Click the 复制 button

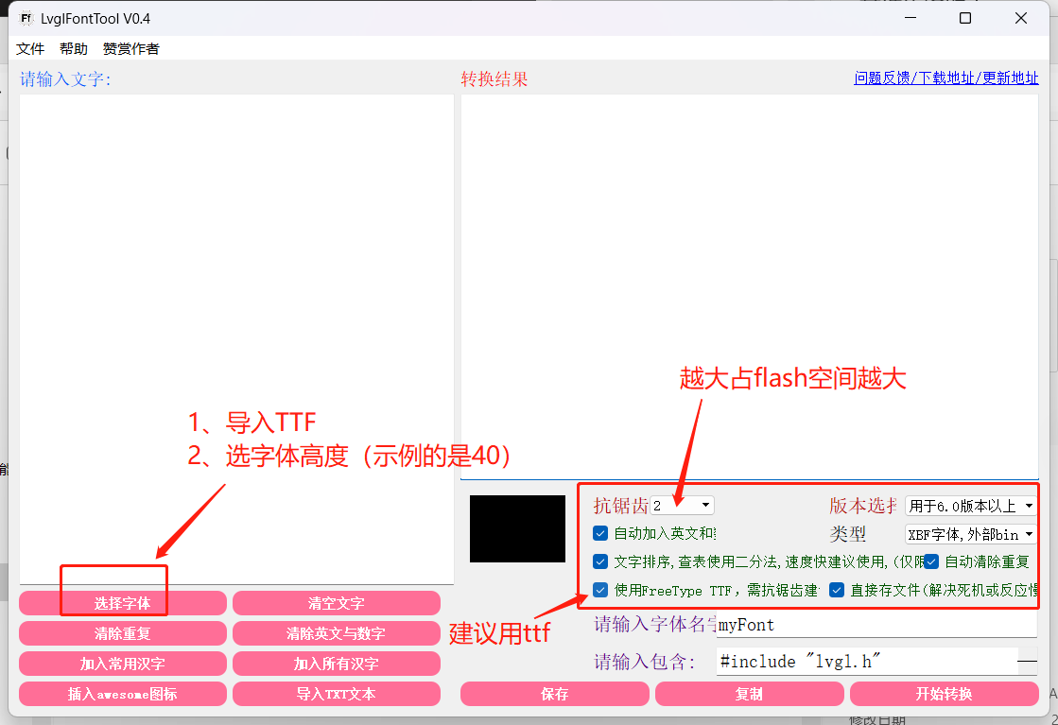[x=749, y=694]
